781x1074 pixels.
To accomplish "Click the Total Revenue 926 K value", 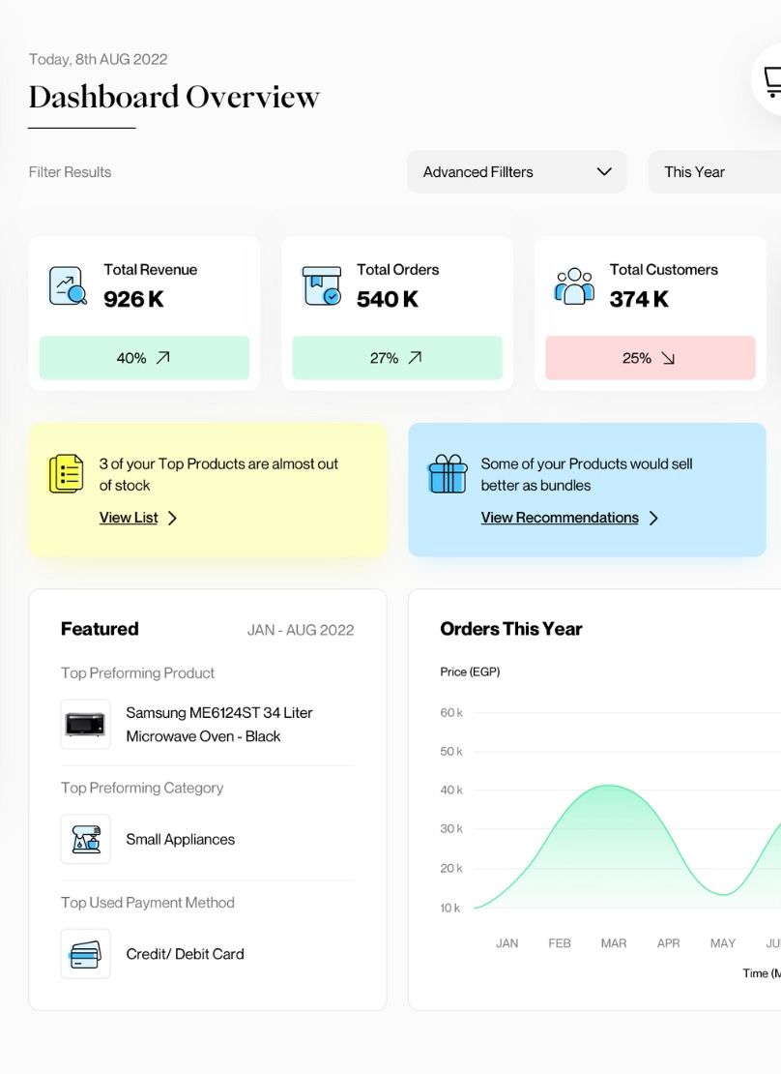I will (134, 299).
